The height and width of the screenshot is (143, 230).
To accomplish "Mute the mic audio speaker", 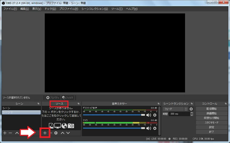I will click(149, 128).
